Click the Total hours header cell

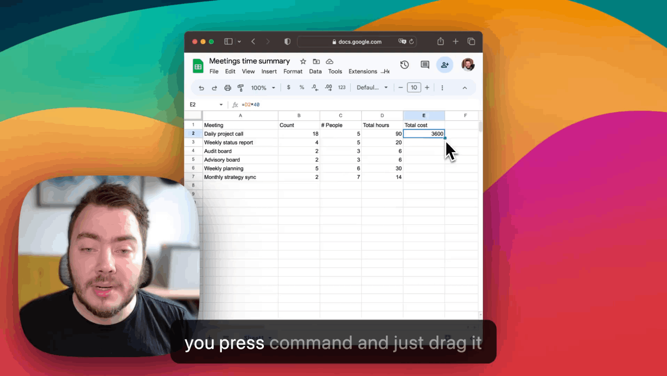[x=382, y=125]
